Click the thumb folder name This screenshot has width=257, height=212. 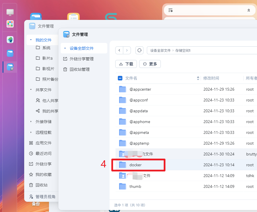point(135,186)
